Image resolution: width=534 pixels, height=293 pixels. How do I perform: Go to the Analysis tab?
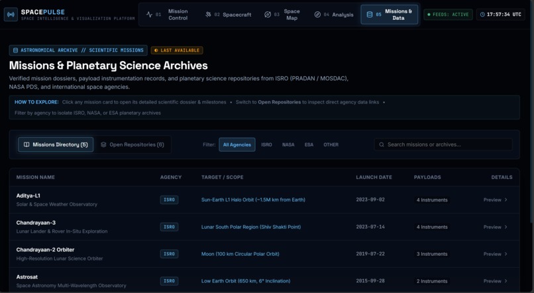pyautogui.click(x=334, y=15)
